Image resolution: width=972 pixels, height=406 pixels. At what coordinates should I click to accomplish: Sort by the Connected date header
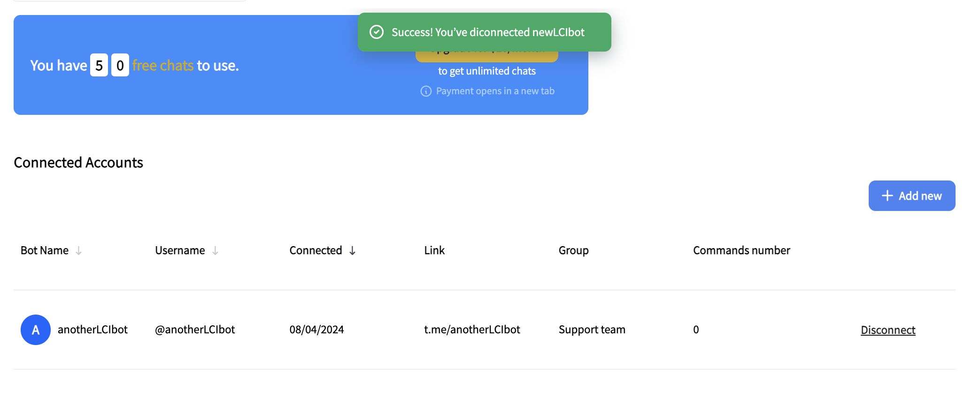click(316, 250)
